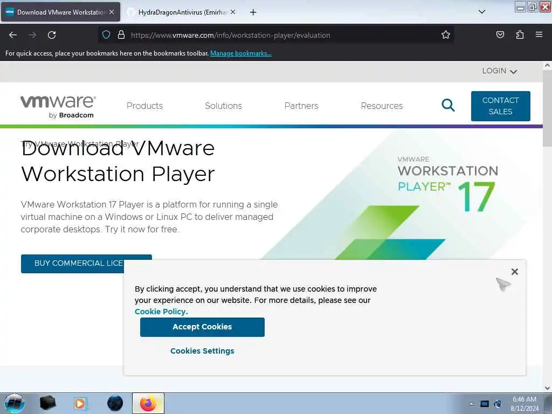Click the monitor system tray icon
552x414 pixels.
point(485,404)
